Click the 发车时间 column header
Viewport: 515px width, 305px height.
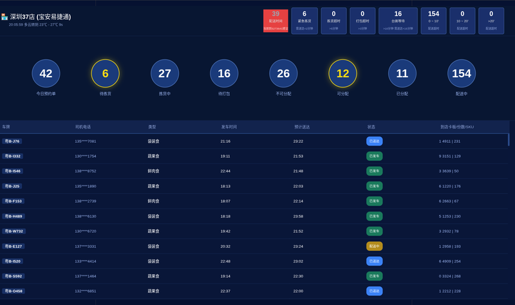click(x=229, y=127)
